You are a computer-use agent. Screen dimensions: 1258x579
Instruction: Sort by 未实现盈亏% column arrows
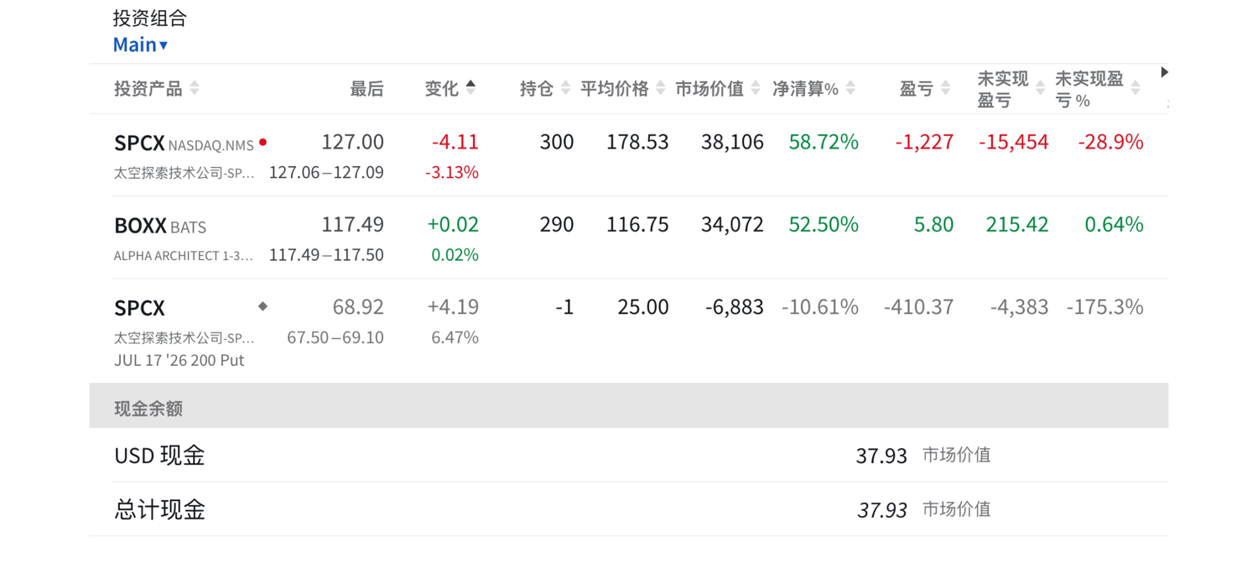click(x=1136, y=88)
